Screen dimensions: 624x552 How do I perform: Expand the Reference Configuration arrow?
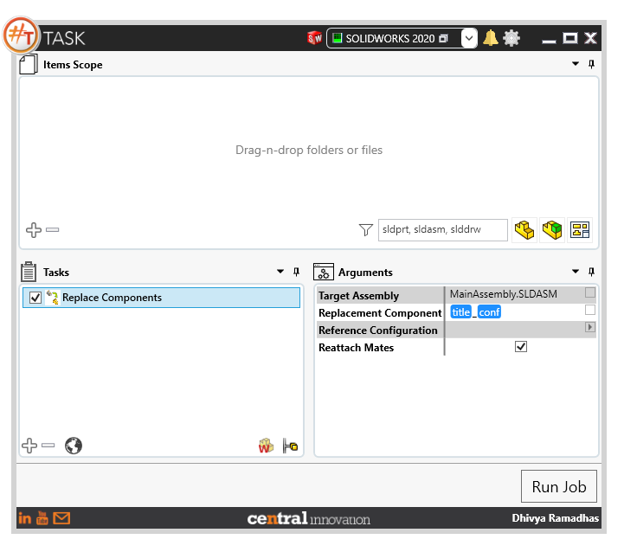coord(589,327)
